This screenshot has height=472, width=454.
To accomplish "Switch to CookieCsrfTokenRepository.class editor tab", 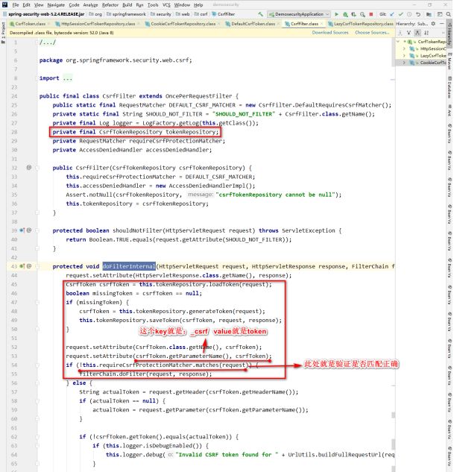I will tap(183, 23).
